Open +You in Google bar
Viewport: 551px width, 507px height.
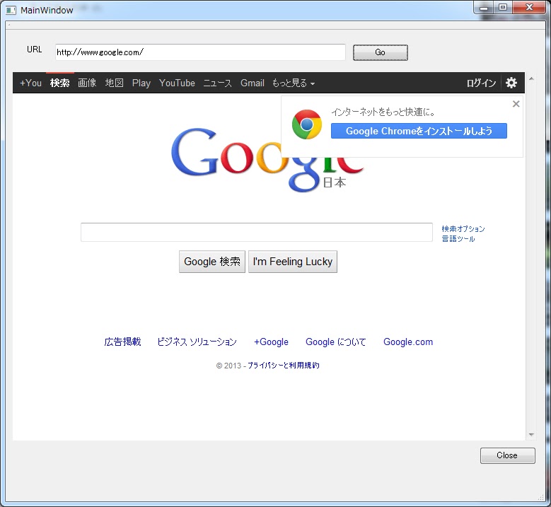30,83
